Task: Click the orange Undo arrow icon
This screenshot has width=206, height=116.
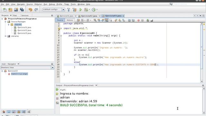Action: pyautogui.click(x=30, y=9)
